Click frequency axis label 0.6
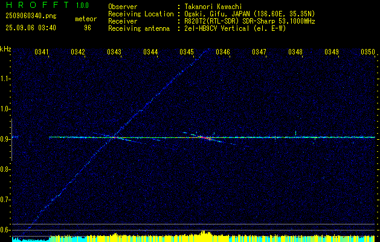This screenshot has width=380, height=242. [x=5, y=230]
